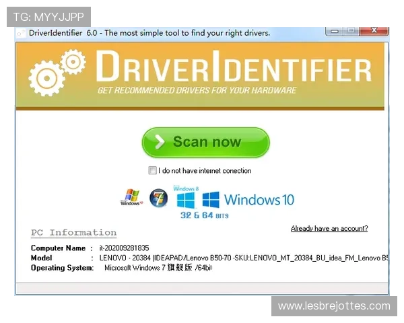This screenshot has height=323, width=404.
Task: Tick the 'I do not have internet conection' checkbox
Action: point(153,171)
